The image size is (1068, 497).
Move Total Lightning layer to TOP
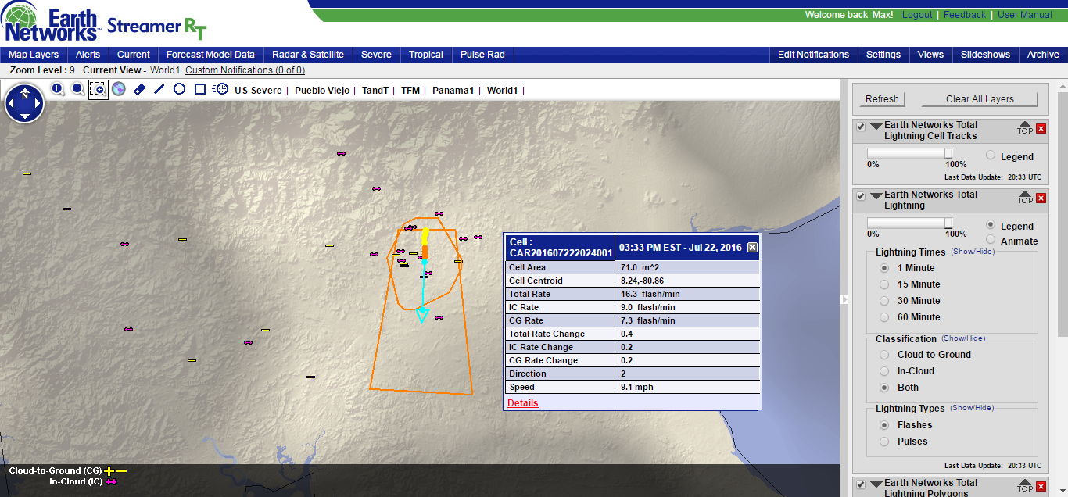tap(1024, 198)
